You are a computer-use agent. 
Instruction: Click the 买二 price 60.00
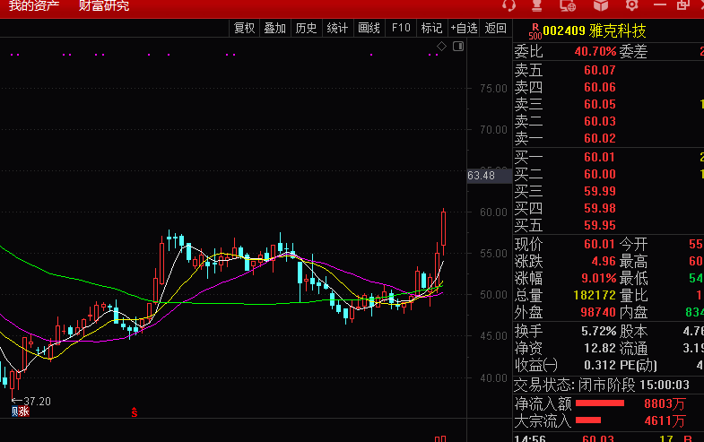pos(600,174)
